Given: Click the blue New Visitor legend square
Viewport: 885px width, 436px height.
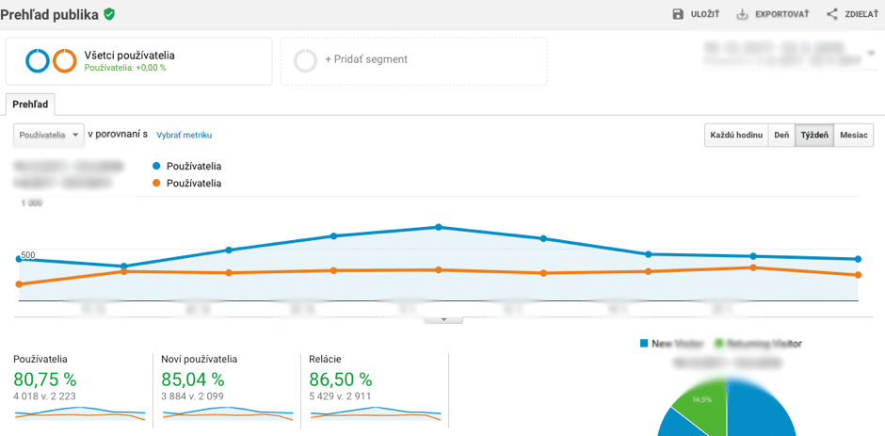Looking at the screenshot, I should tap(643, 343).
